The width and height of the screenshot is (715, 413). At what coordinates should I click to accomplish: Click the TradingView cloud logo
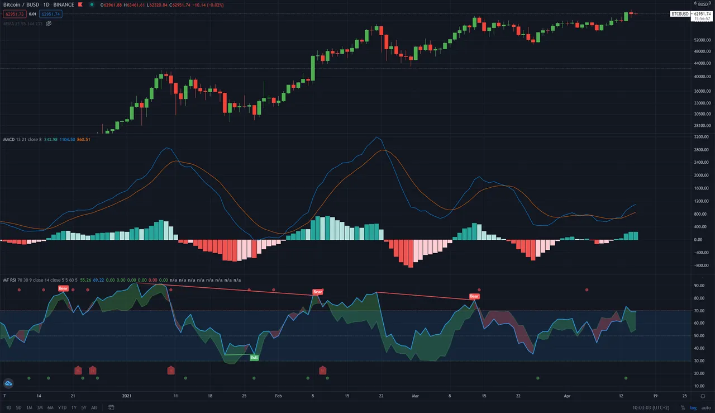click(8, 383)
